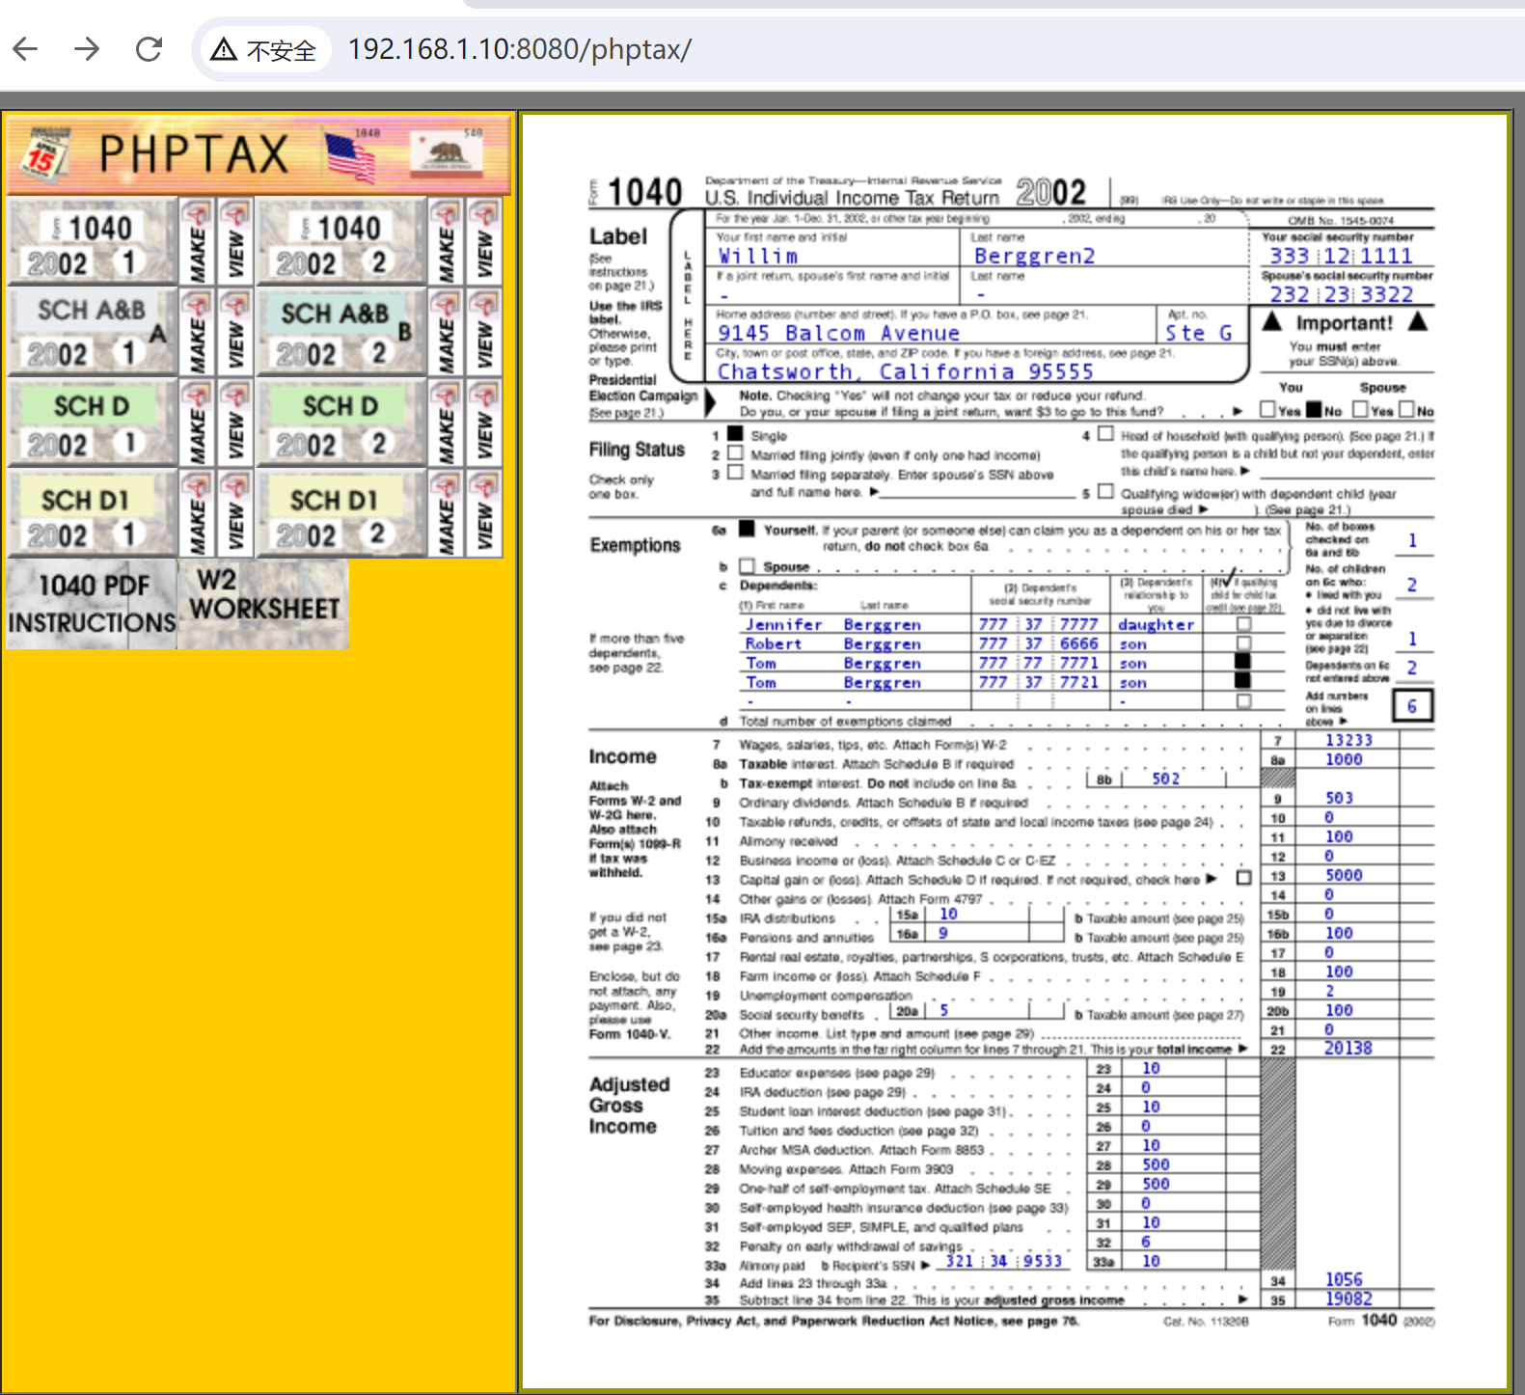The image size is (1525, 1395).
Task: Open the W2 Worksheet link
Action: click(263, 604)
